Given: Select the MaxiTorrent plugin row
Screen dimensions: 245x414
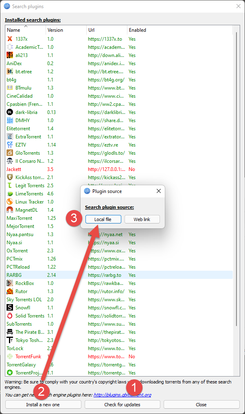Looking at the screenshot, I should (119, 218).
